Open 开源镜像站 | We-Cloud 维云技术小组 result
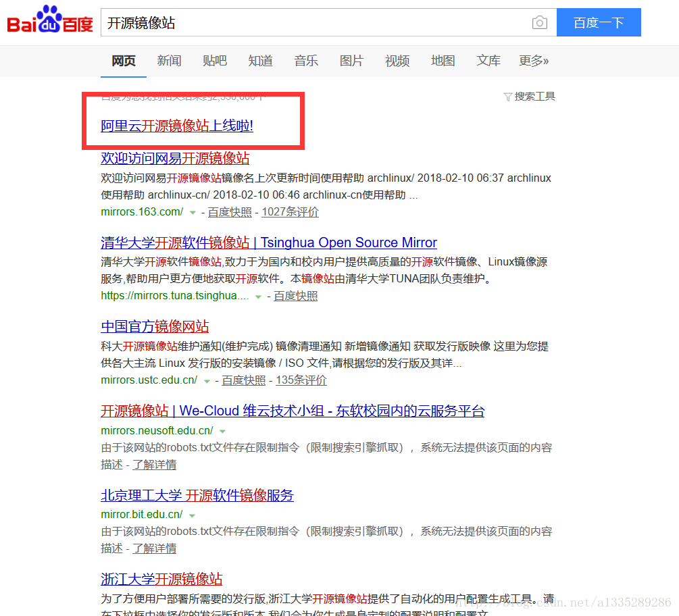 (293, 411)
